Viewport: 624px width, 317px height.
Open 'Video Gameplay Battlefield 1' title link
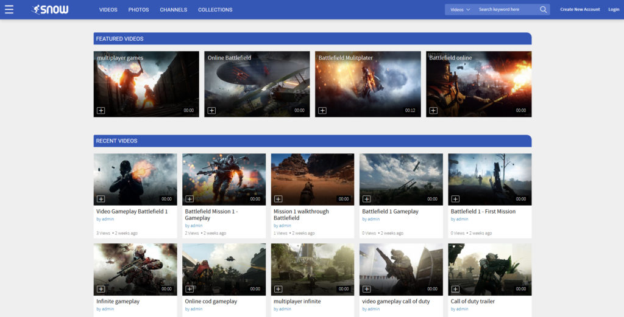132,211
